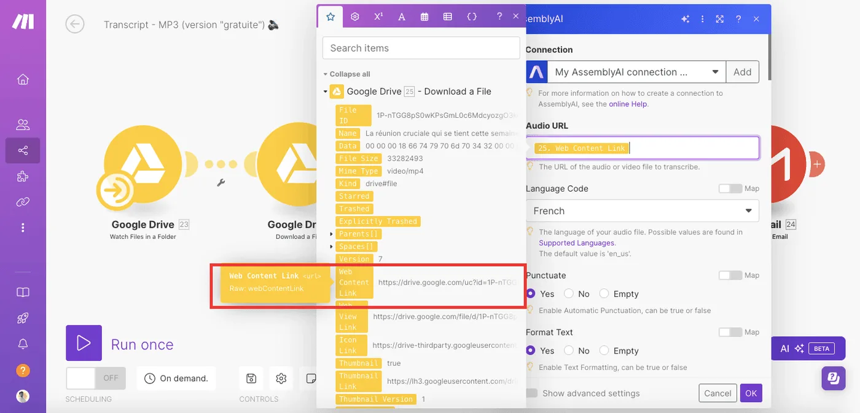This screenshot has width=860, height=413.
Task: Expand AssemblyAI dialog to fullscreen
Action: click(x=720, y=19)
